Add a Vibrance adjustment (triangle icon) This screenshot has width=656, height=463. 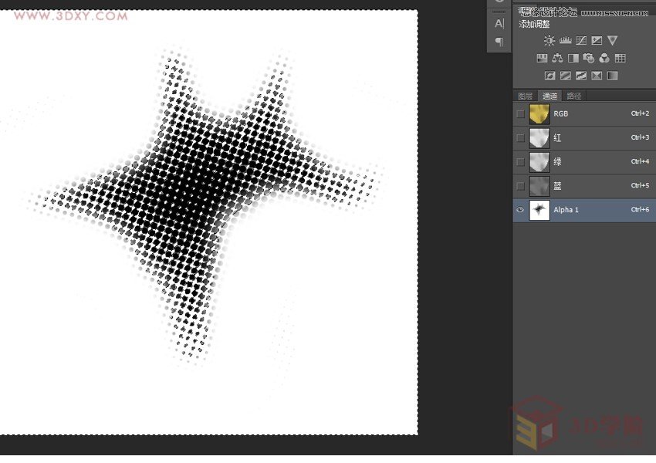pyautogui.click(x=612, y=41)
